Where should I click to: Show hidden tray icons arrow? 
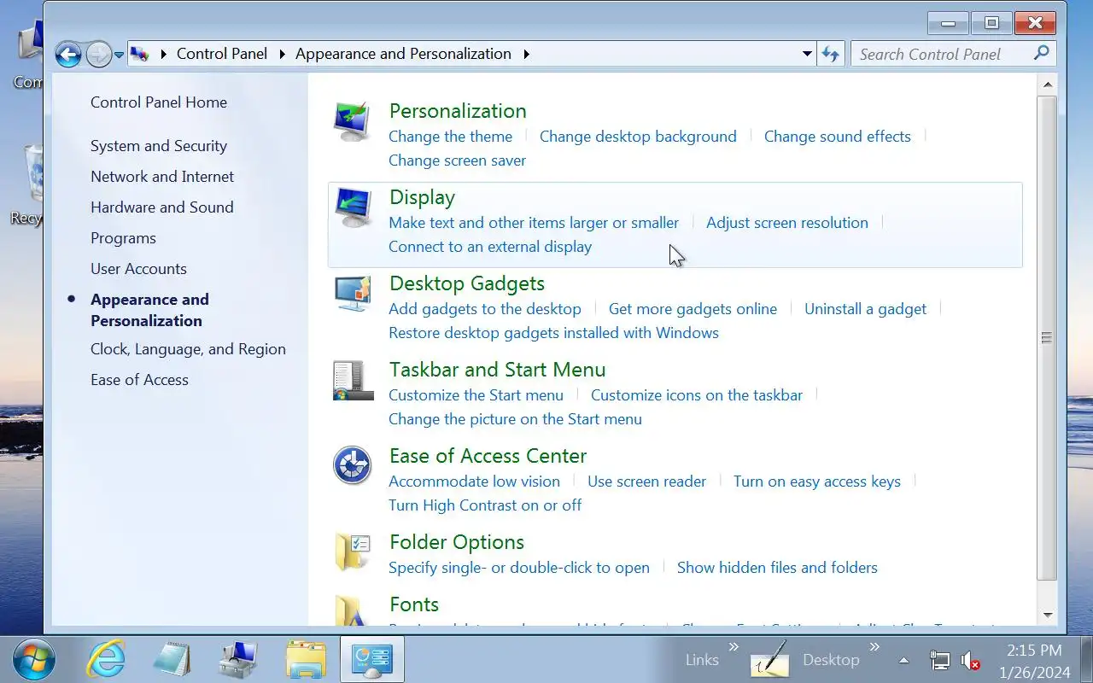tap(903, 660)
